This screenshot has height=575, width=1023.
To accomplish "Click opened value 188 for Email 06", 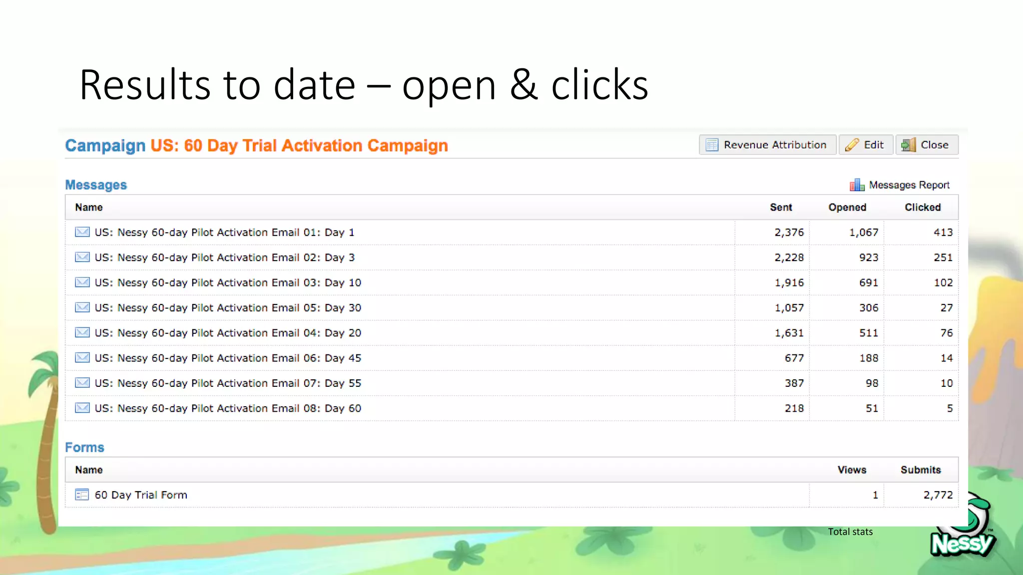I will point(869,358).
